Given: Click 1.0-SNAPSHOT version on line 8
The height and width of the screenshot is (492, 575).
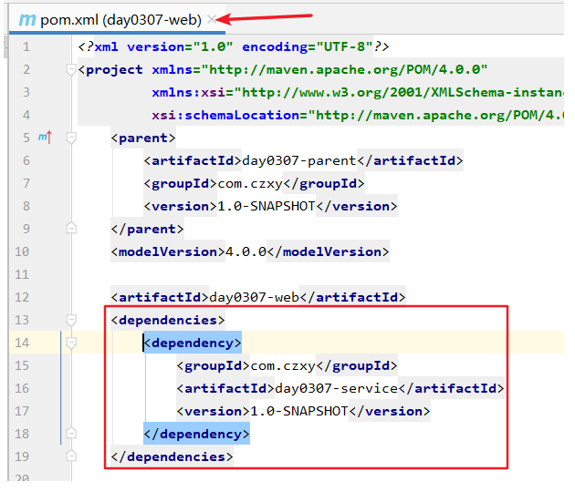Looking at the screenshot, I should click(x=267, y=207).
